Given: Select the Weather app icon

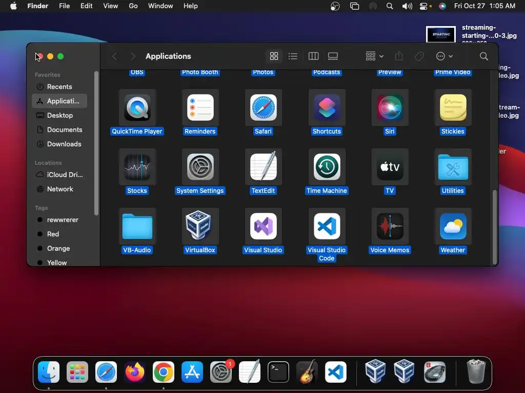Looking at the screenshot, I should (453, 226).
